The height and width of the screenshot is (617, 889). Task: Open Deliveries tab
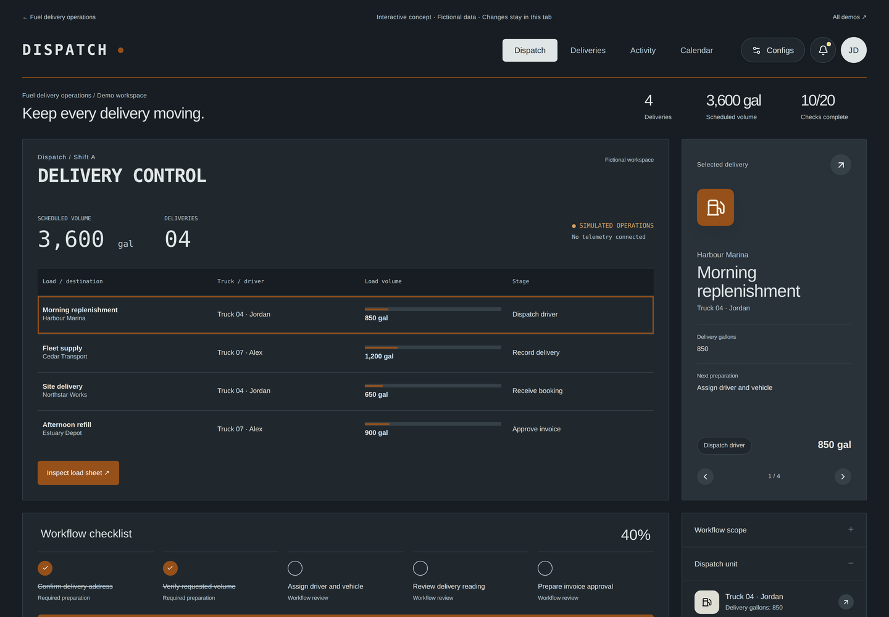588,51
